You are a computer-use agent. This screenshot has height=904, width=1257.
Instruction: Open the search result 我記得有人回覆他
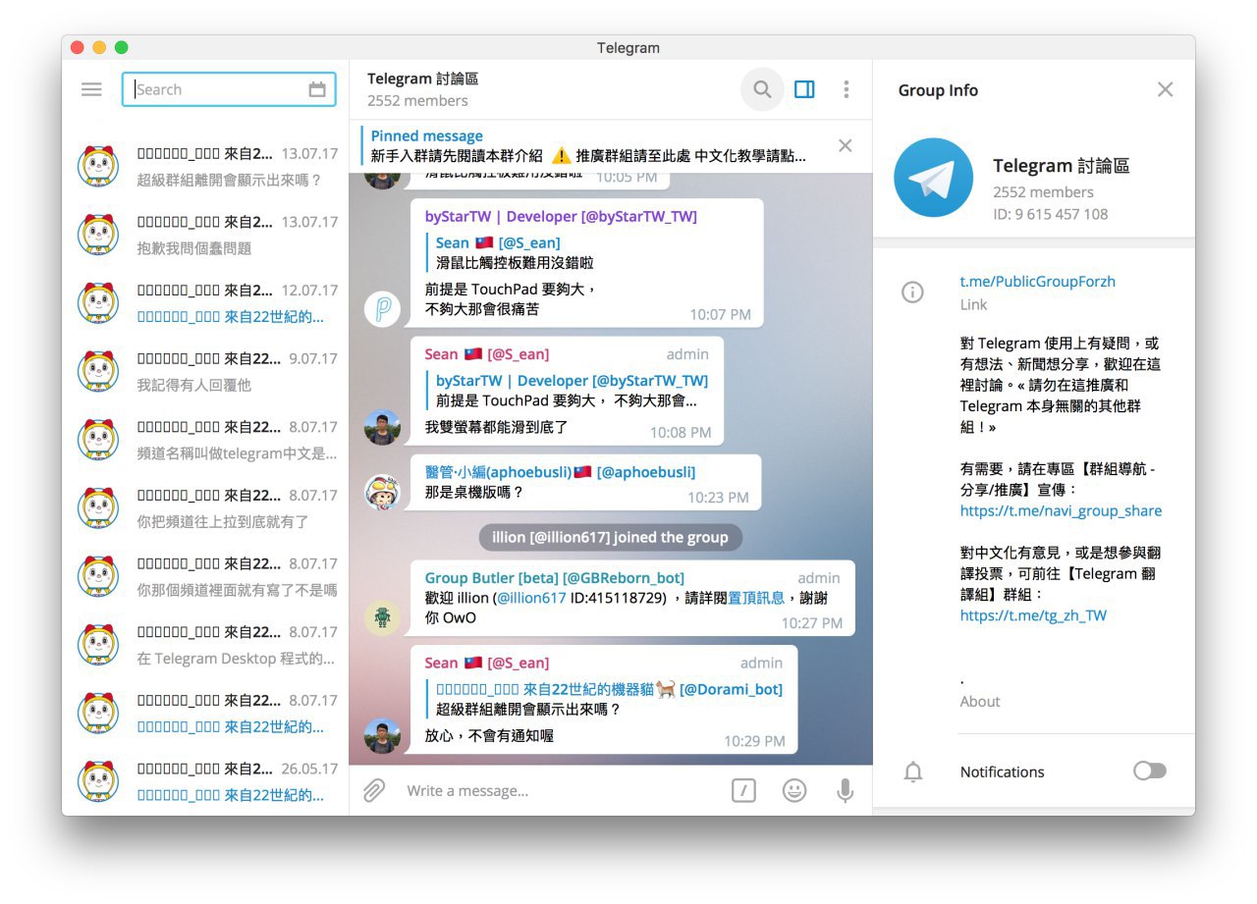pyautogui.click(x=205, y=372)
